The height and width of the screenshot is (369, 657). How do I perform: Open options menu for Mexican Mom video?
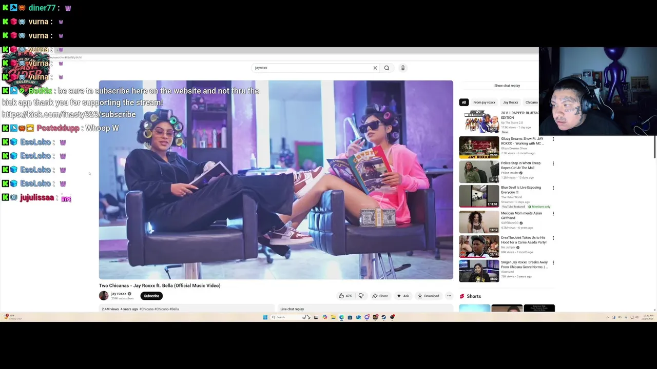553,213
